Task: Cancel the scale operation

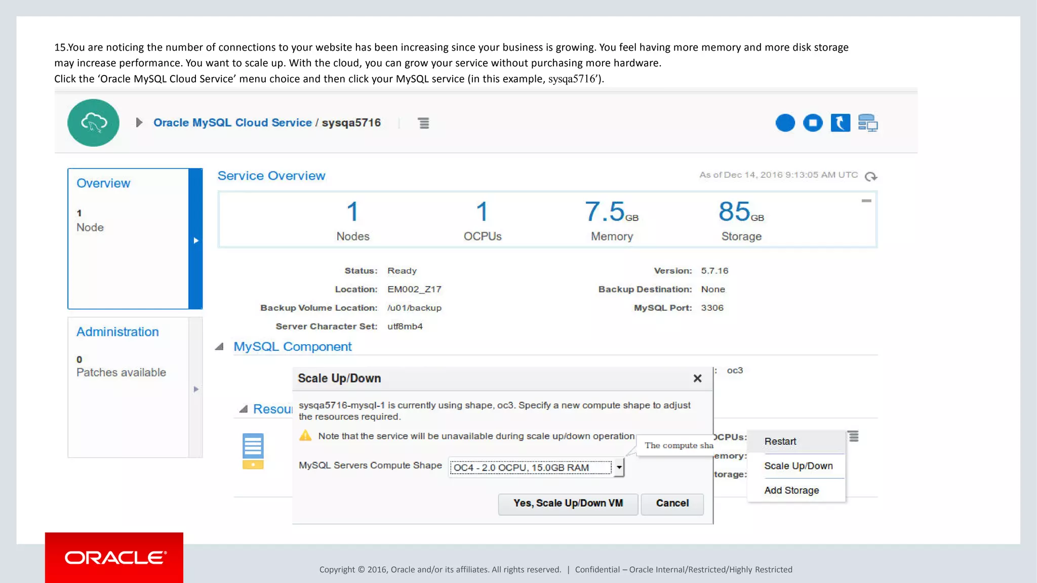Action: 672,504
